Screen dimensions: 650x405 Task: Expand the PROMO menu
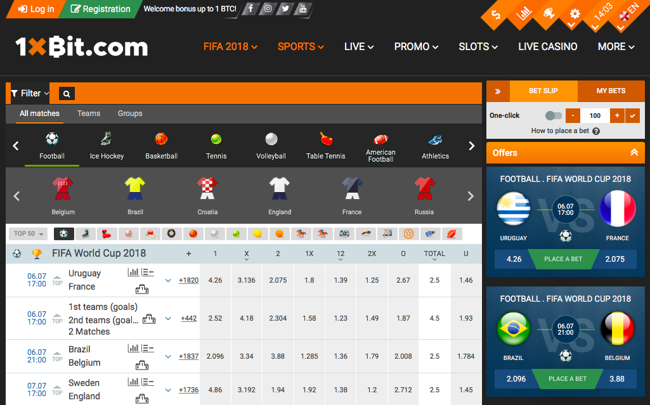point(416,47)
